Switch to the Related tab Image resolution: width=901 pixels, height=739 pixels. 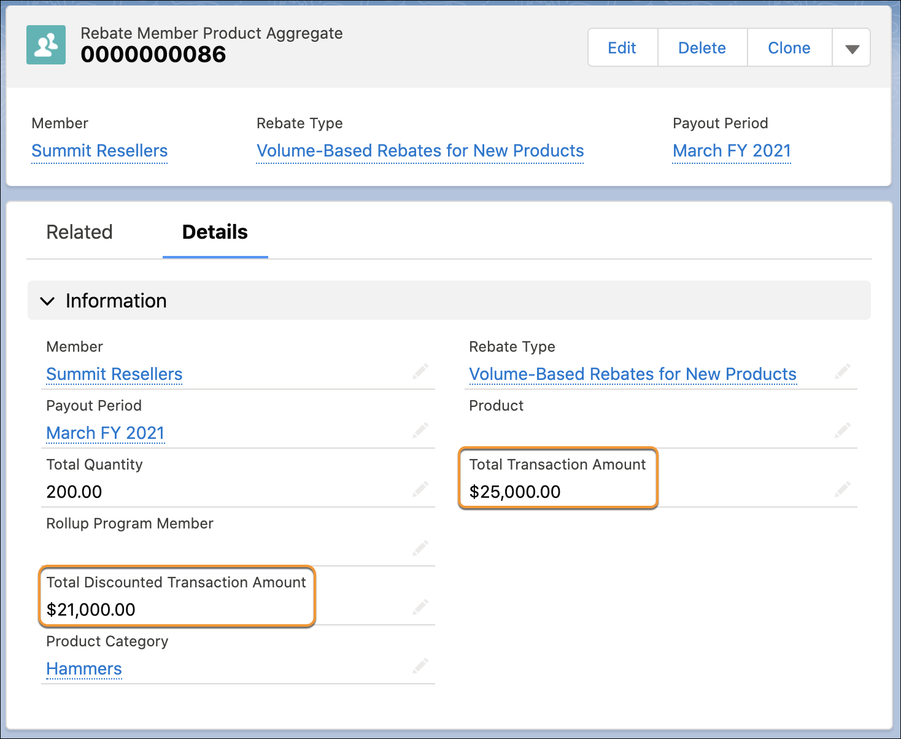(x=79, y=232)
